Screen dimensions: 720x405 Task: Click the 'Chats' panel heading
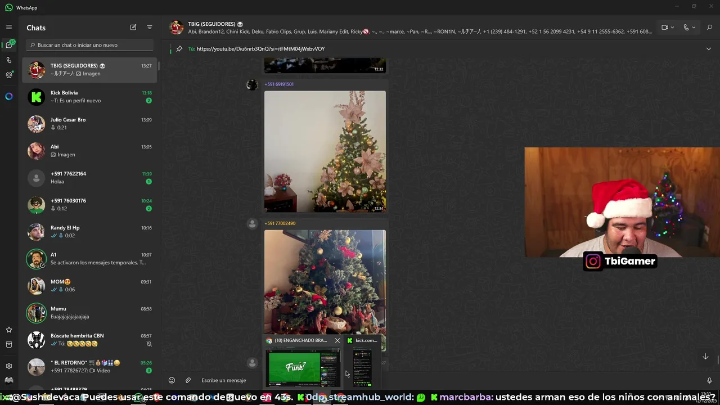[36, 28]
